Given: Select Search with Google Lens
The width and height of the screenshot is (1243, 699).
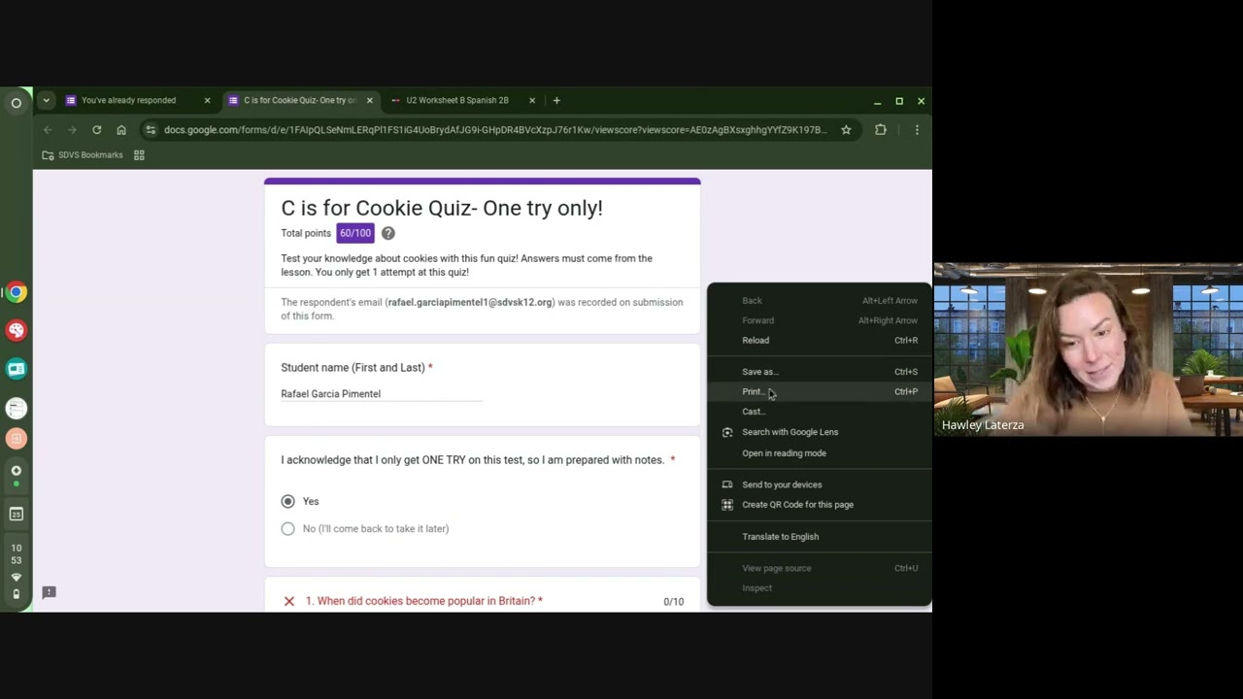Looking at the screenshot, I should [819, 432].
